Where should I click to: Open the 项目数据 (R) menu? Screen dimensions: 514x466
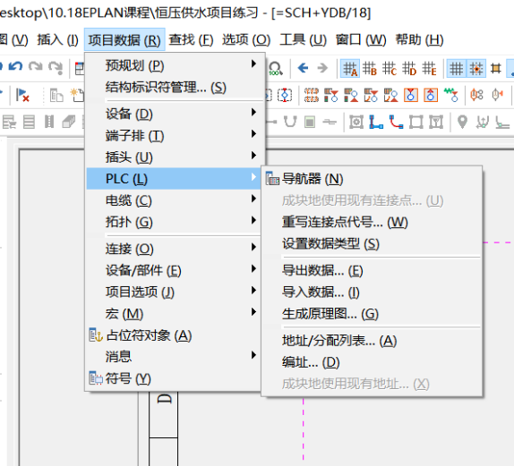tap(124, 40)
